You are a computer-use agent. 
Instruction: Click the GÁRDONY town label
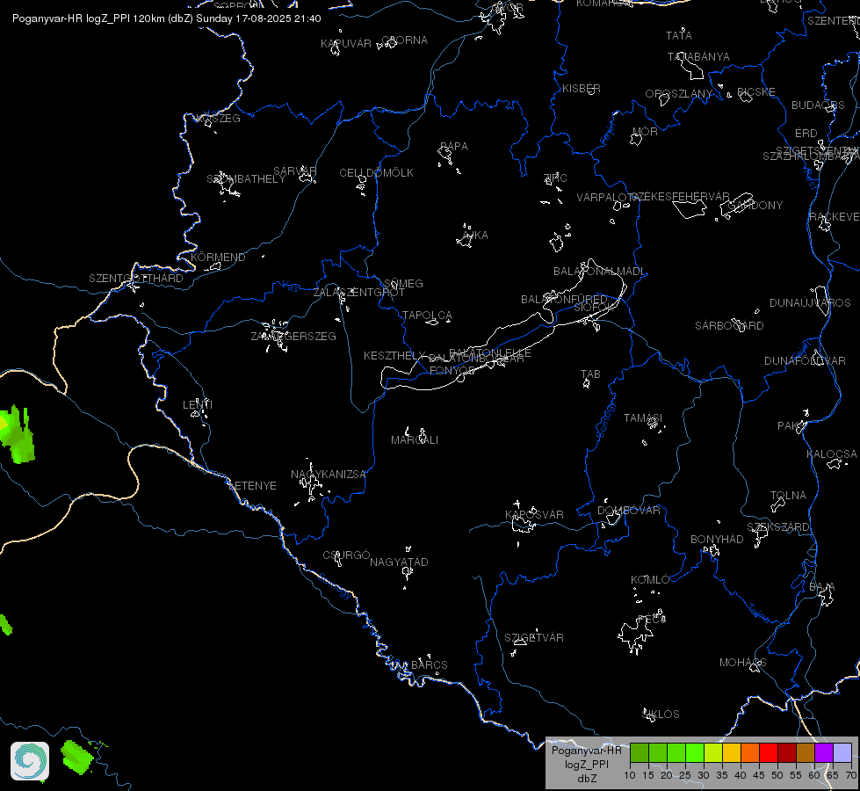click(755, 206)
